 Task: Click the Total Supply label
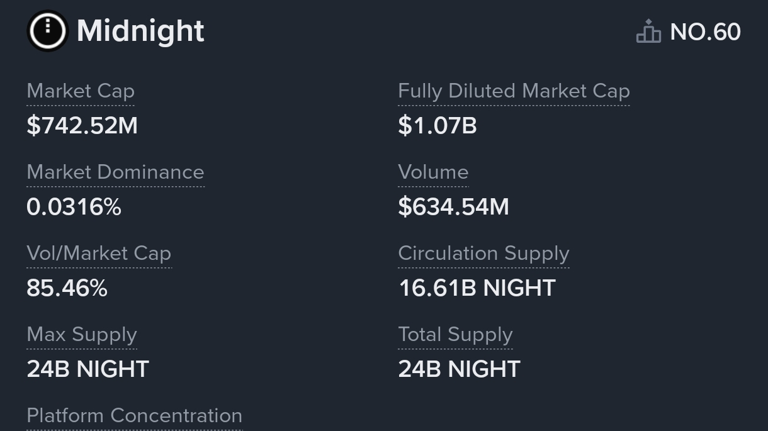455,335
